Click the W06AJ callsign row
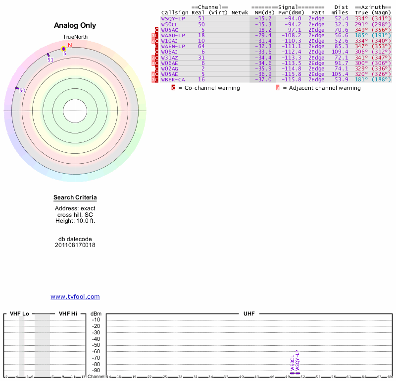 tap(169, 52)
